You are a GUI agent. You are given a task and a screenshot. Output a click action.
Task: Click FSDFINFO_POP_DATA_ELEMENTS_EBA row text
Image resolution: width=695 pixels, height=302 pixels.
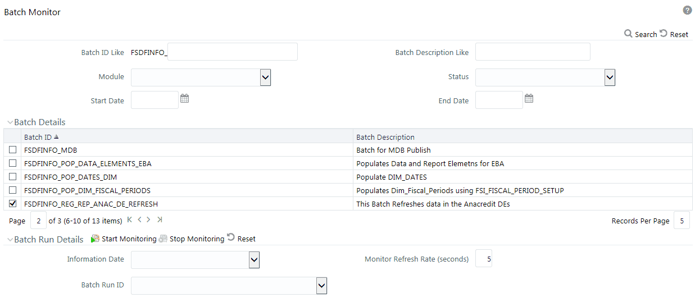88,164
